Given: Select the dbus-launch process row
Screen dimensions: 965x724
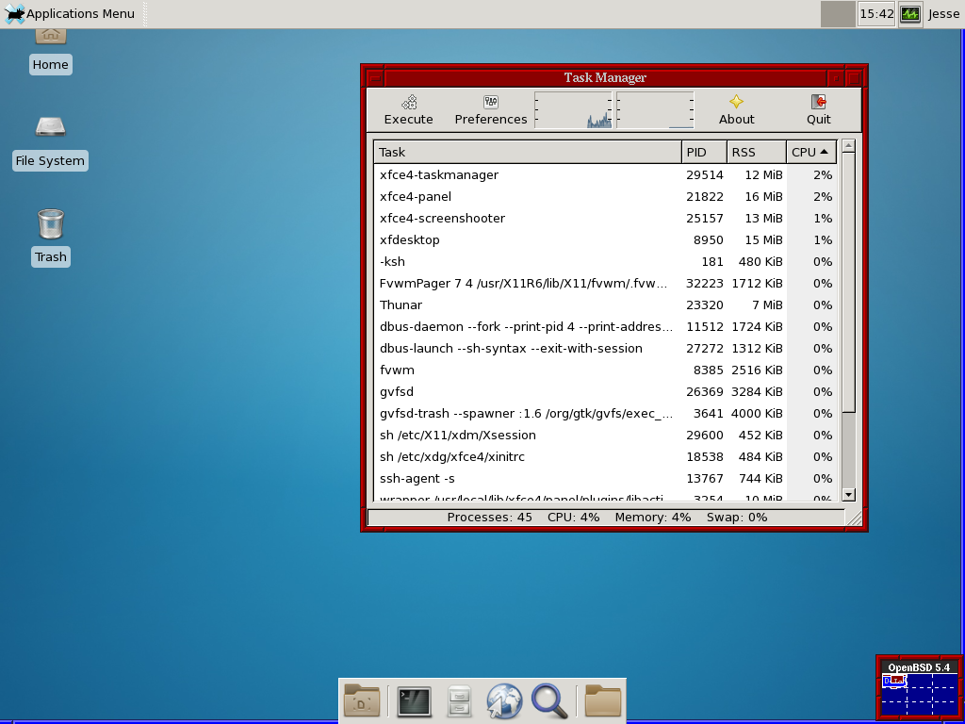Looking at the screenshot, I should pos(605,348).
